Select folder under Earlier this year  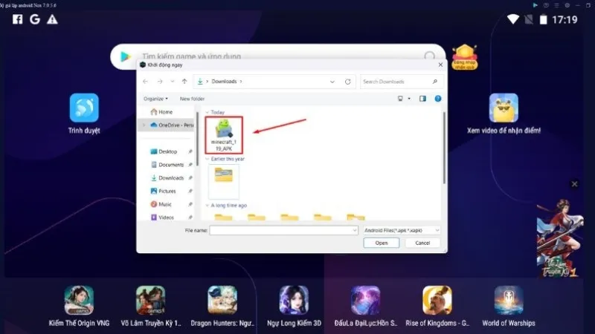coord(224,181)
